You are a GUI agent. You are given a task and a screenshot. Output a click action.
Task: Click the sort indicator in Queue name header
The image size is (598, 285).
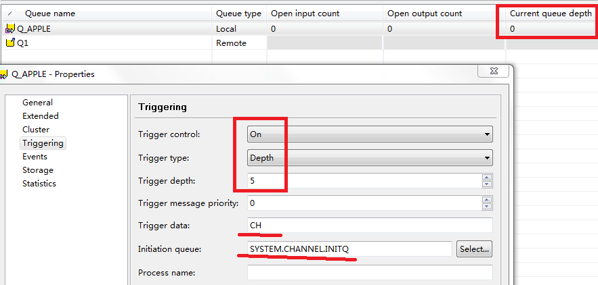[x=9, y=14]
